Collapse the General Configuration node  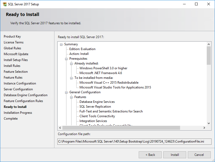pyautogui.click(x=66, y=92)
